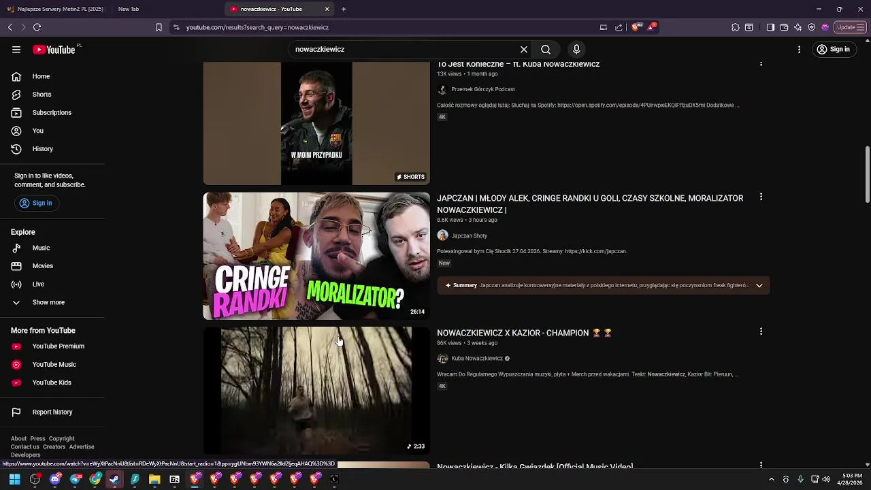Screen dimensions: 871x490
Task: Open the Brave VPN shield icon
Action: tap(811, 27)
